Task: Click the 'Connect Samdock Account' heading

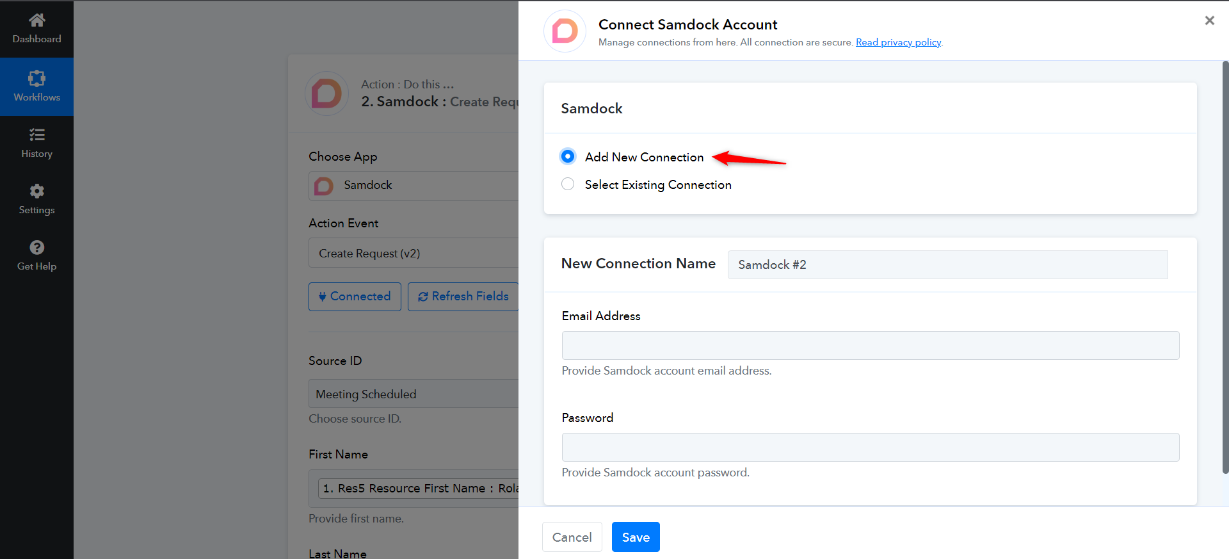Action: pos(688,24)
